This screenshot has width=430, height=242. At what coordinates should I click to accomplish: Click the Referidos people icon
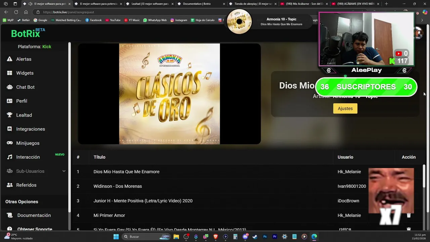(x=10, y=185)
